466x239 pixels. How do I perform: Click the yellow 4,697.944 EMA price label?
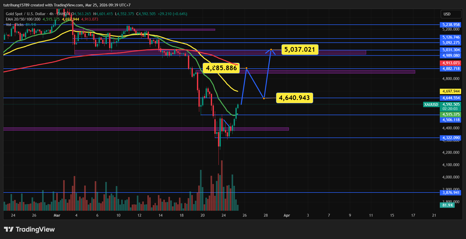(x=451, y=91)
